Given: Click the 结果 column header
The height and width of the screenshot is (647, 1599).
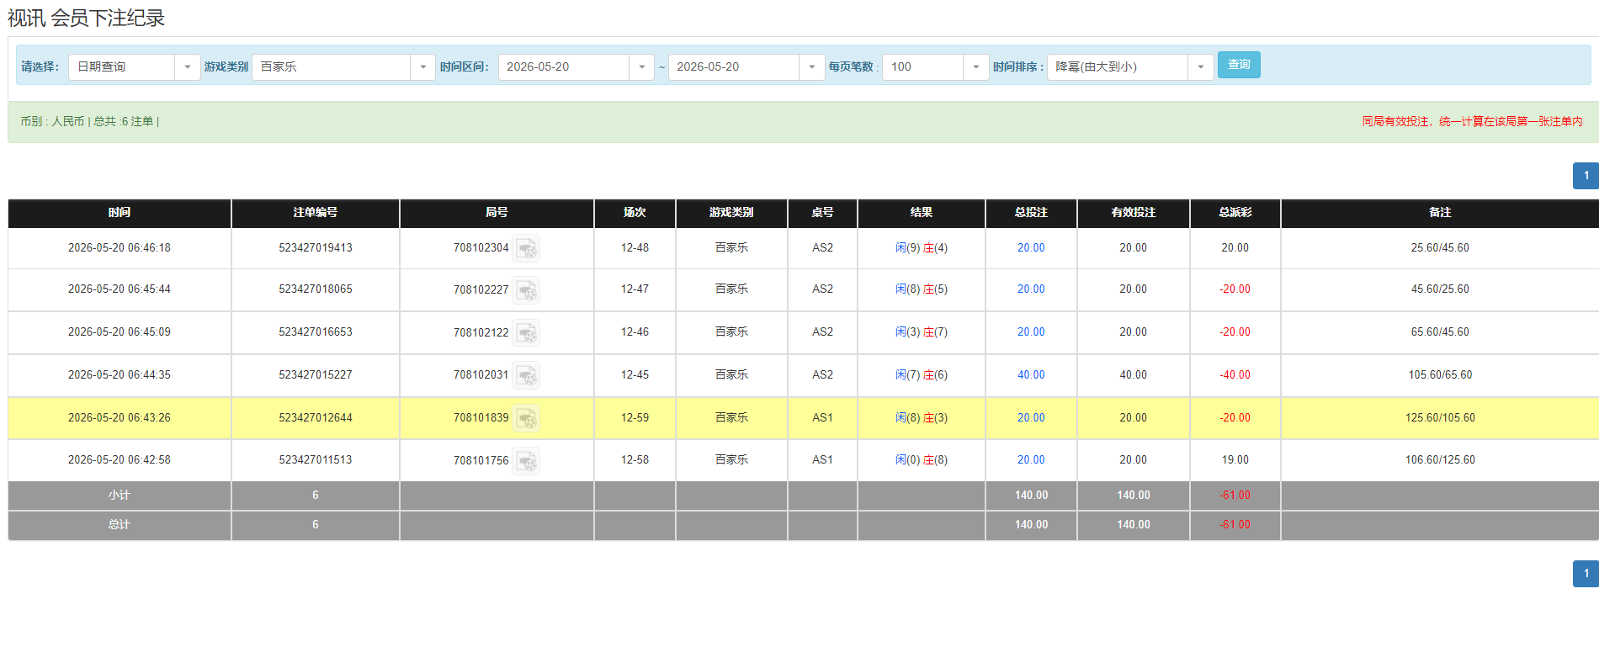Looking at the screenshot, I should click(922, 213).
